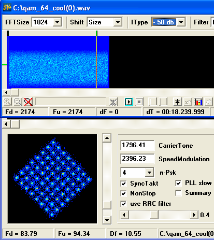The width and height of the screenshot is (214, 240).
Task: Click the zoom in magnifier icon
Action: click(7, 102)
